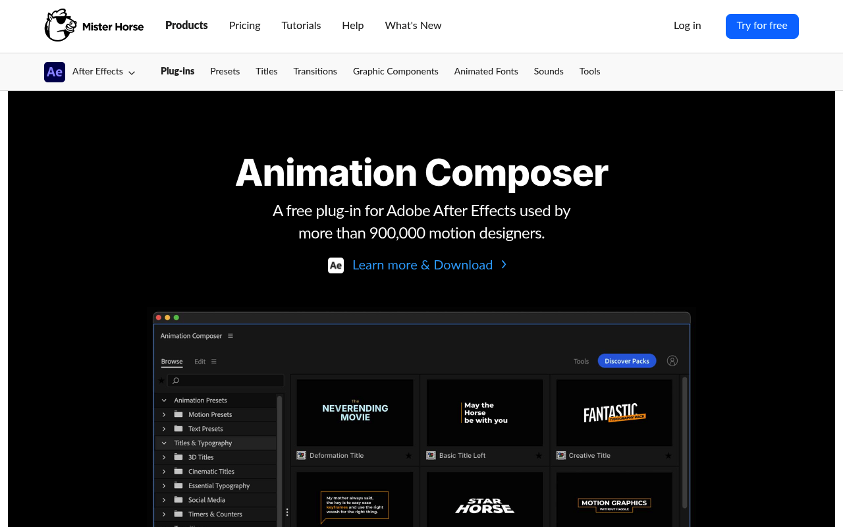The image size is (843, 527).
Task: Open the account profile icon
Action: click(672, 361)
